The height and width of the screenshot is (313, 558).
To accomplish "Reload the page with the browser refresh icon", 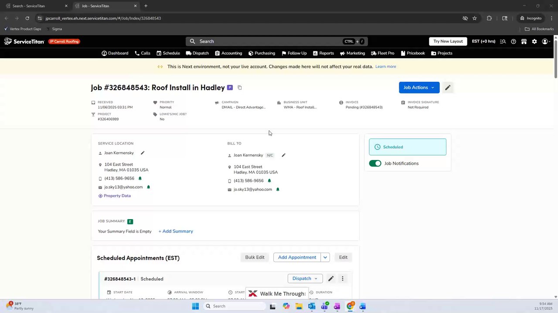I will point(27,18).
